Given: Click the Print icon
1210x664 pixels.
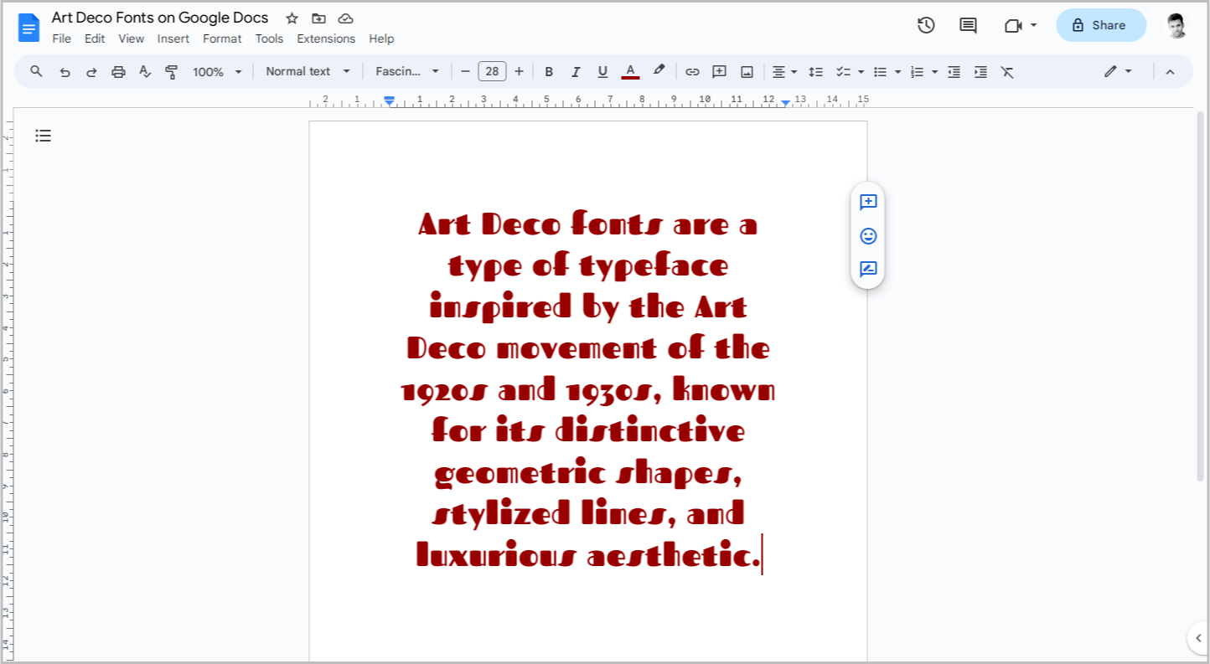Looking at the screenshot, I should 117,71.
